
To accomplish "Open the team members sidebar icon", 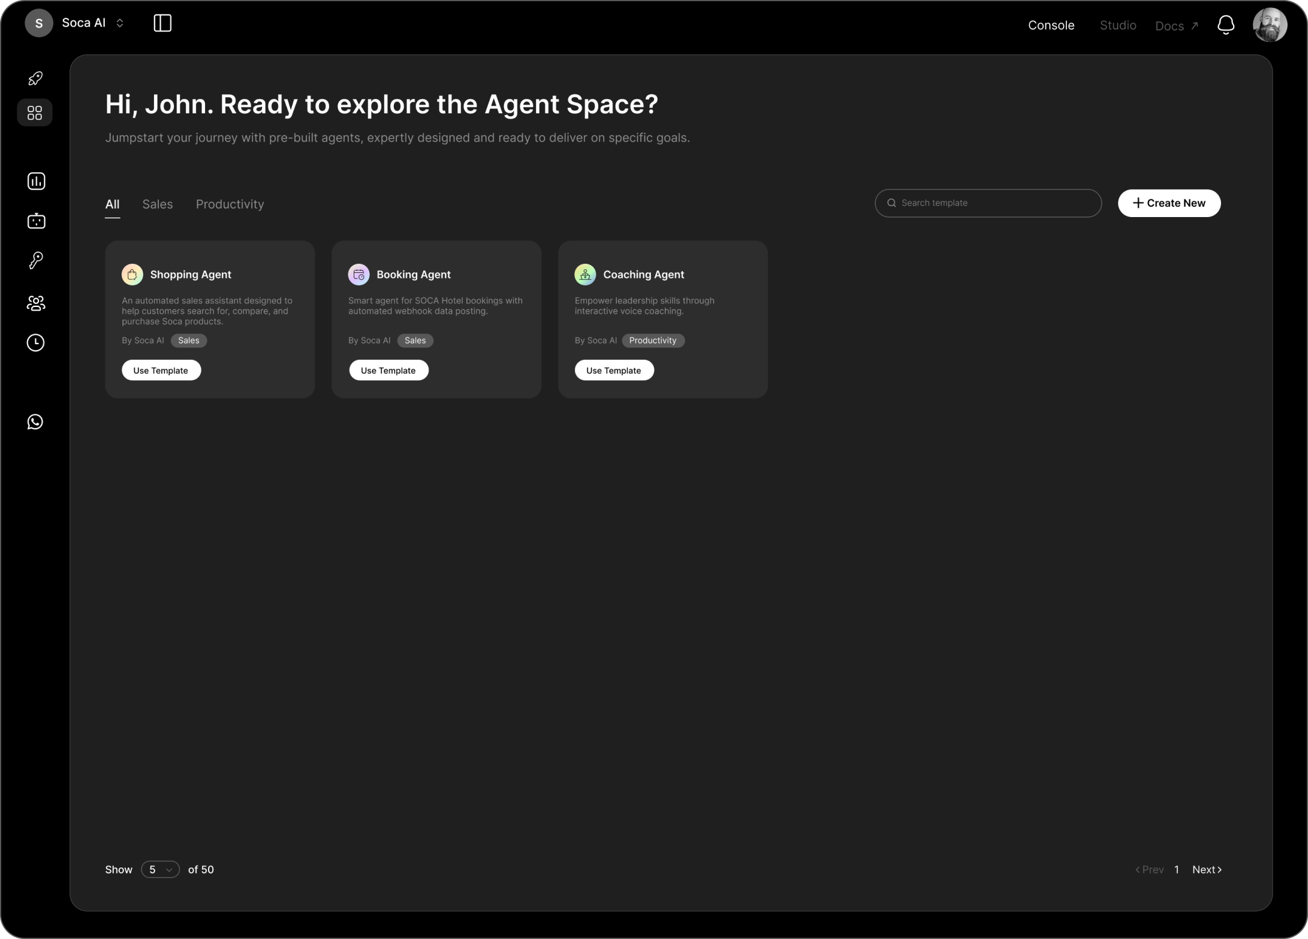I will (36, 303).
